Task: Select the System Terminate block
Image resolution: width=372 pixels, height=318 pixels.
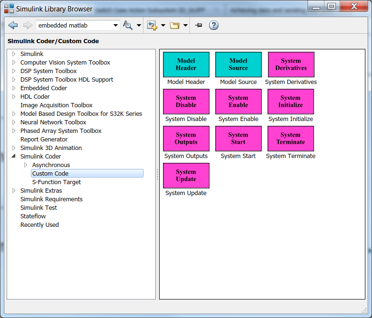Action: [x=291, y=139]
